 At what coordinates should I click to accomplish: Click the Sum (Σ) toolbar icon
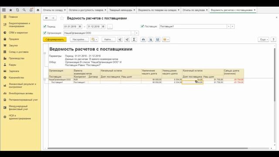[134, 39]
